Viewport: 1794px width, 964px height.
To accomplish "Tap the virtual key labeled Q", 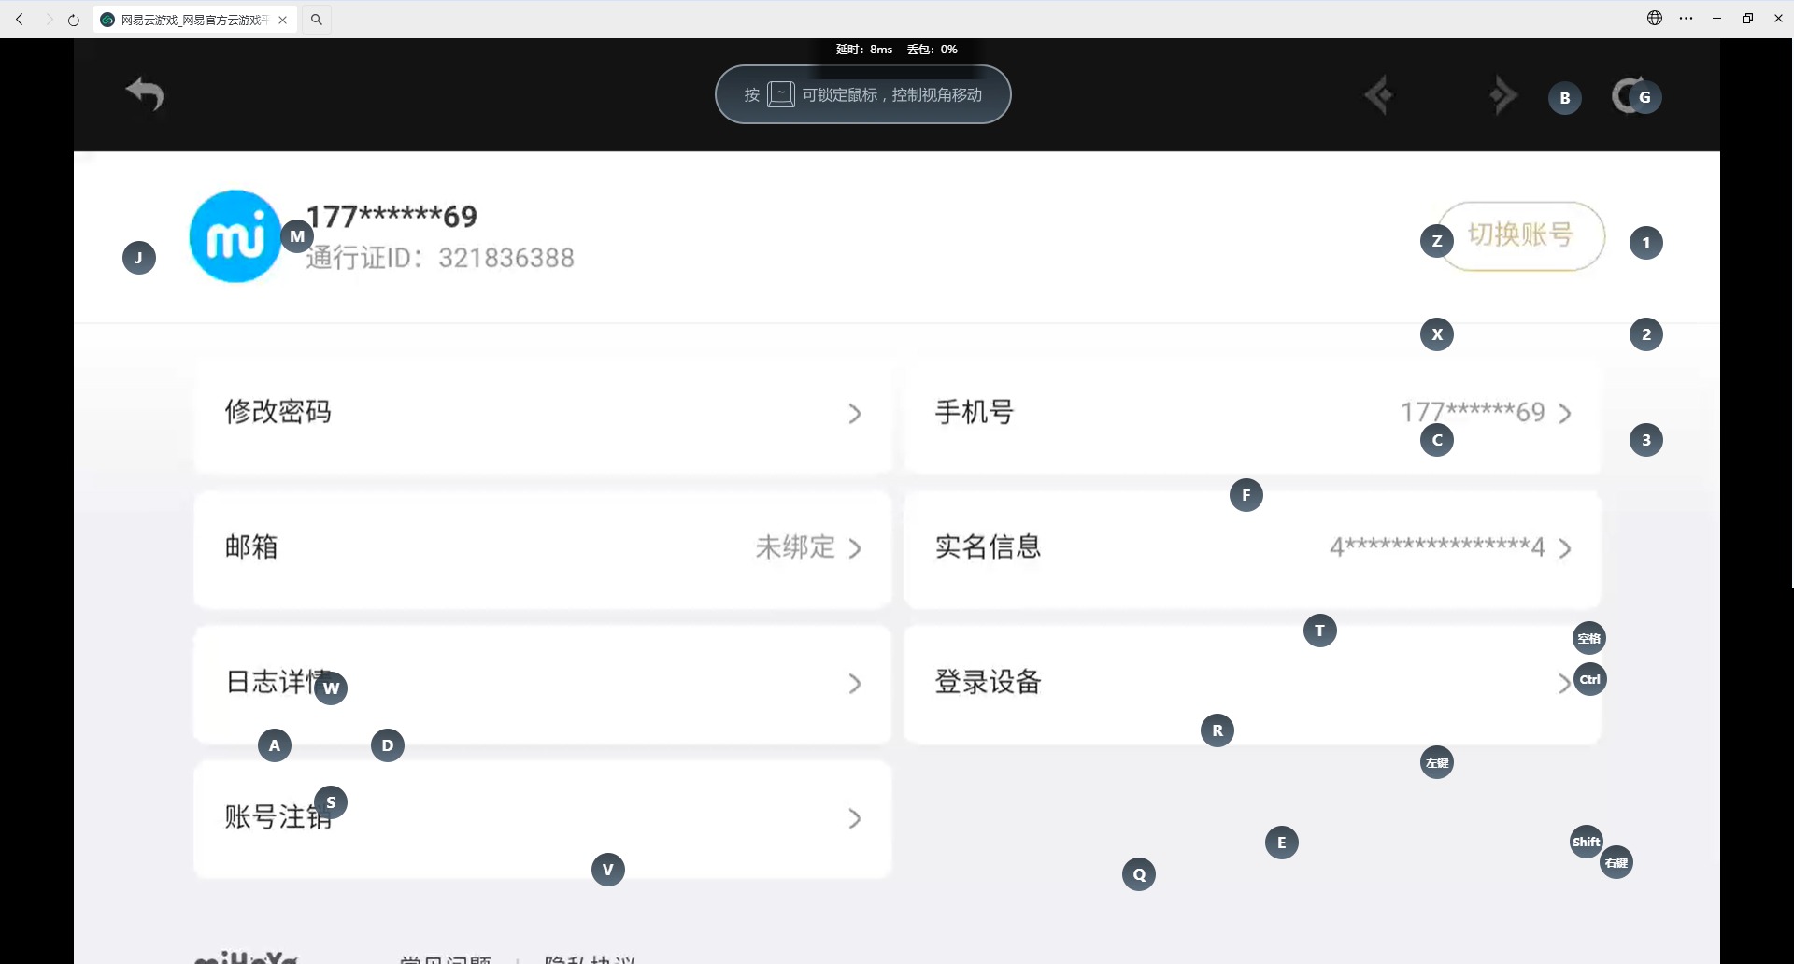I will [1139, 874].
